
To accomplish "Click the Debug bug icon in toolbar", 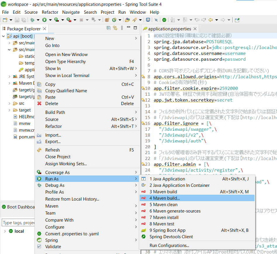I will point(32,20).
